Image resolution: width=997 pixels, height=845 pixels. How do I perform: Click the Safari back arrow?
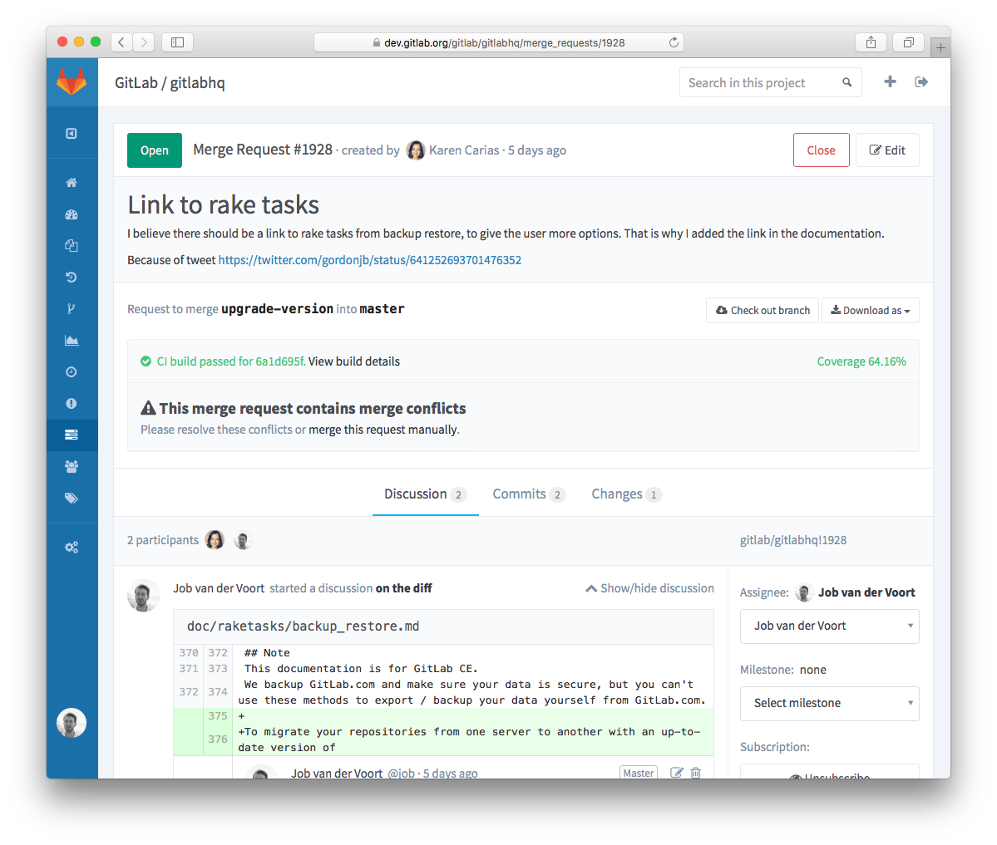tap(121, 42)
